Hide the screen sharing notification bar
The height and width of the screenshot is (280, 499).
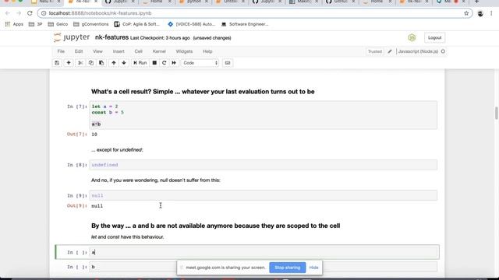[313, 268]
